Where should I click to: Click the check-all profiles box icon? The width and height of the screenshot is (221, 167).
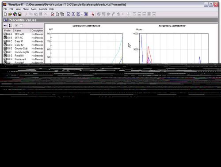tap(16, 26)
